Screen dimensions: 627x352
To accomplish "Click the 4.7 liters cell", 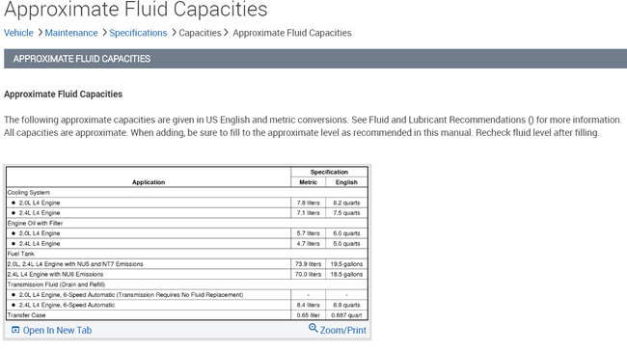I will pyautogui.click(x=309, y=244).
